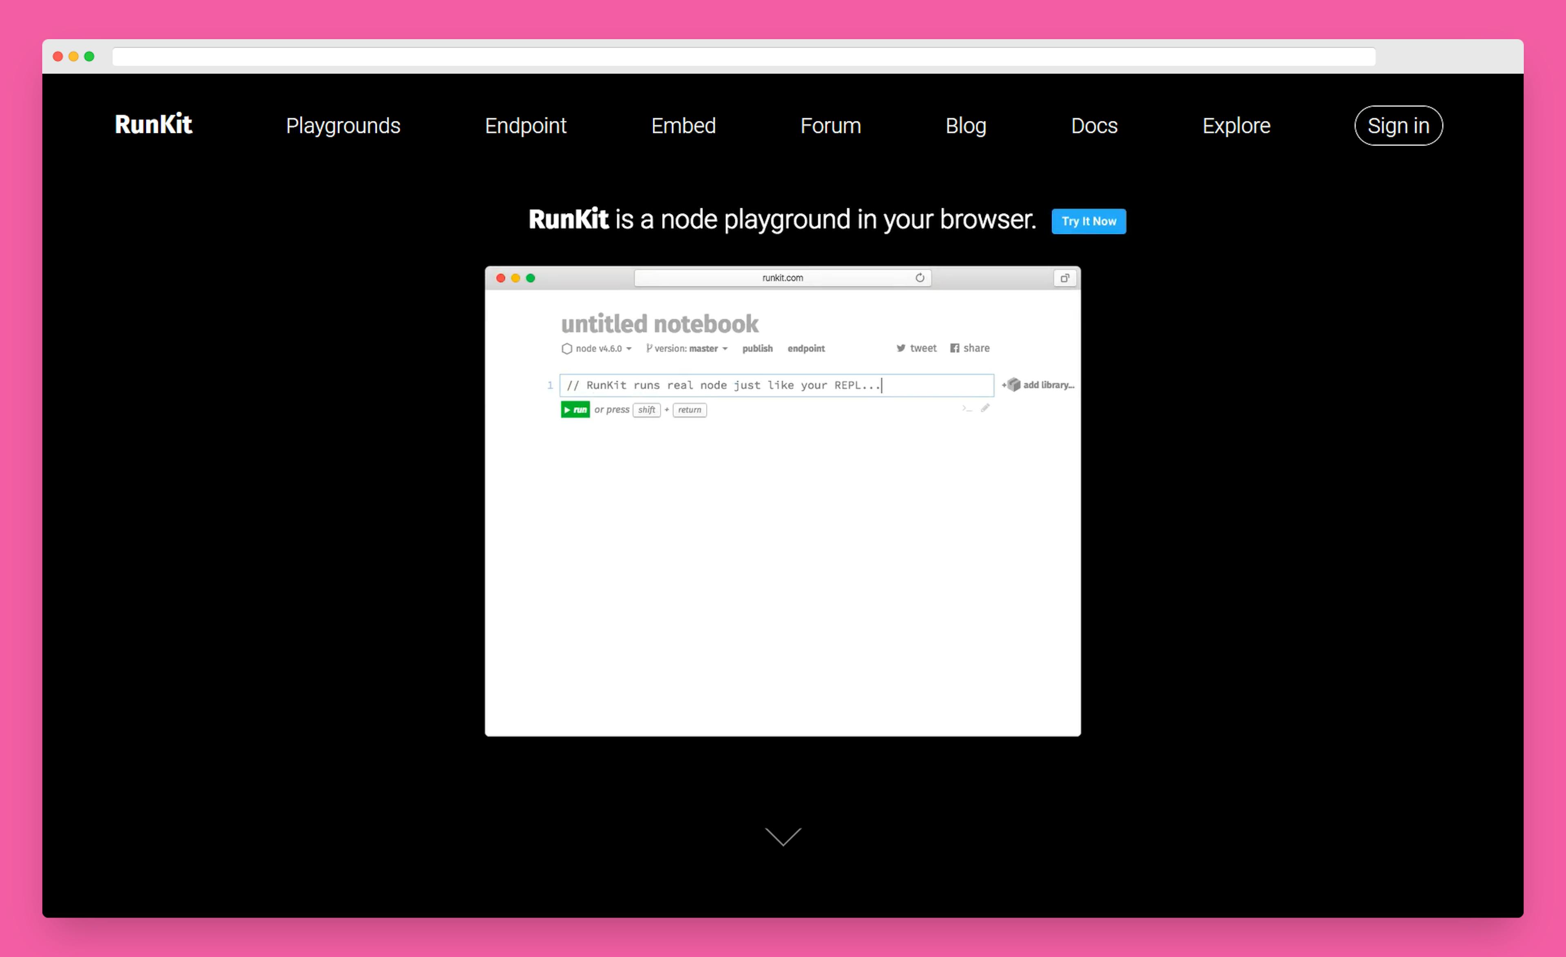Open the Blog nav link
Viewport: 1566px width, 957px height.
click(x=965, y=126)
